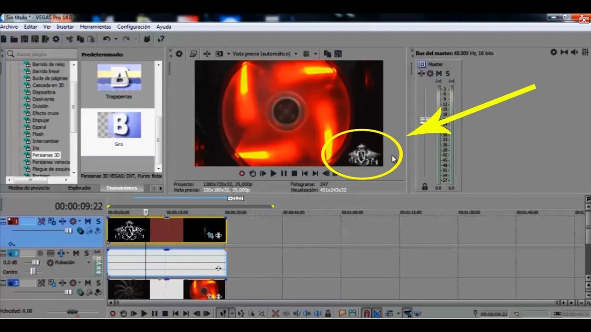Mute audio track 2 with M button
The image size is (591, 332).
point(76,253)
